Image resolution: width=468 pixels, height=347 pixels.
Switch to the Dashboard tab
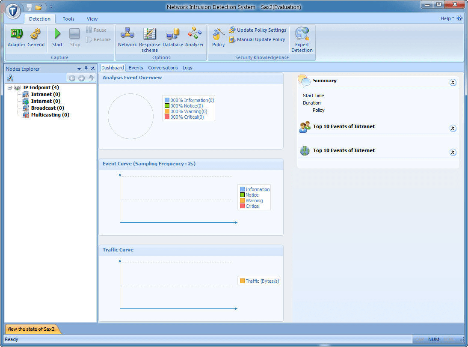(x=113, y=68)
